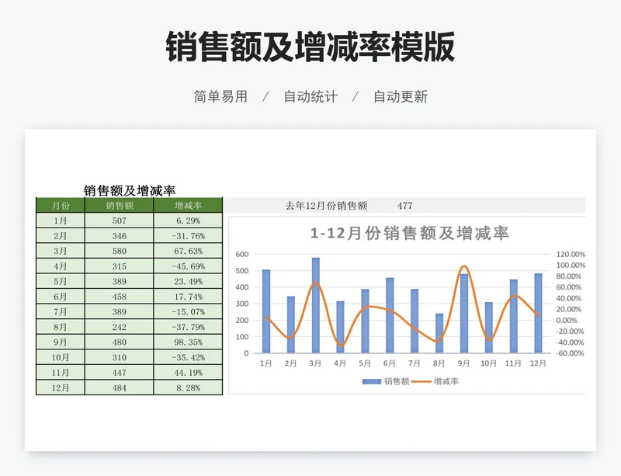Select sales value 310
Viewport: 621px width, 476px height.
(120, 357)
